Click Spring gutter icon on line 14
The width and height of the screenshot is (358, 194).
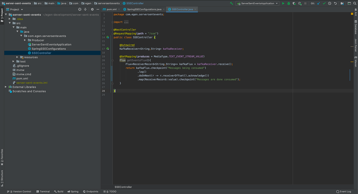pyautogui.click(x=108, y=37)
